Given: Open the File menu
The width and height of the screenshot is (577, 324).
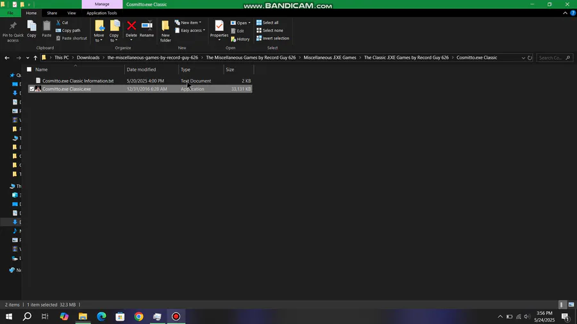Looking at the screenshot, I should click(10, 13).
